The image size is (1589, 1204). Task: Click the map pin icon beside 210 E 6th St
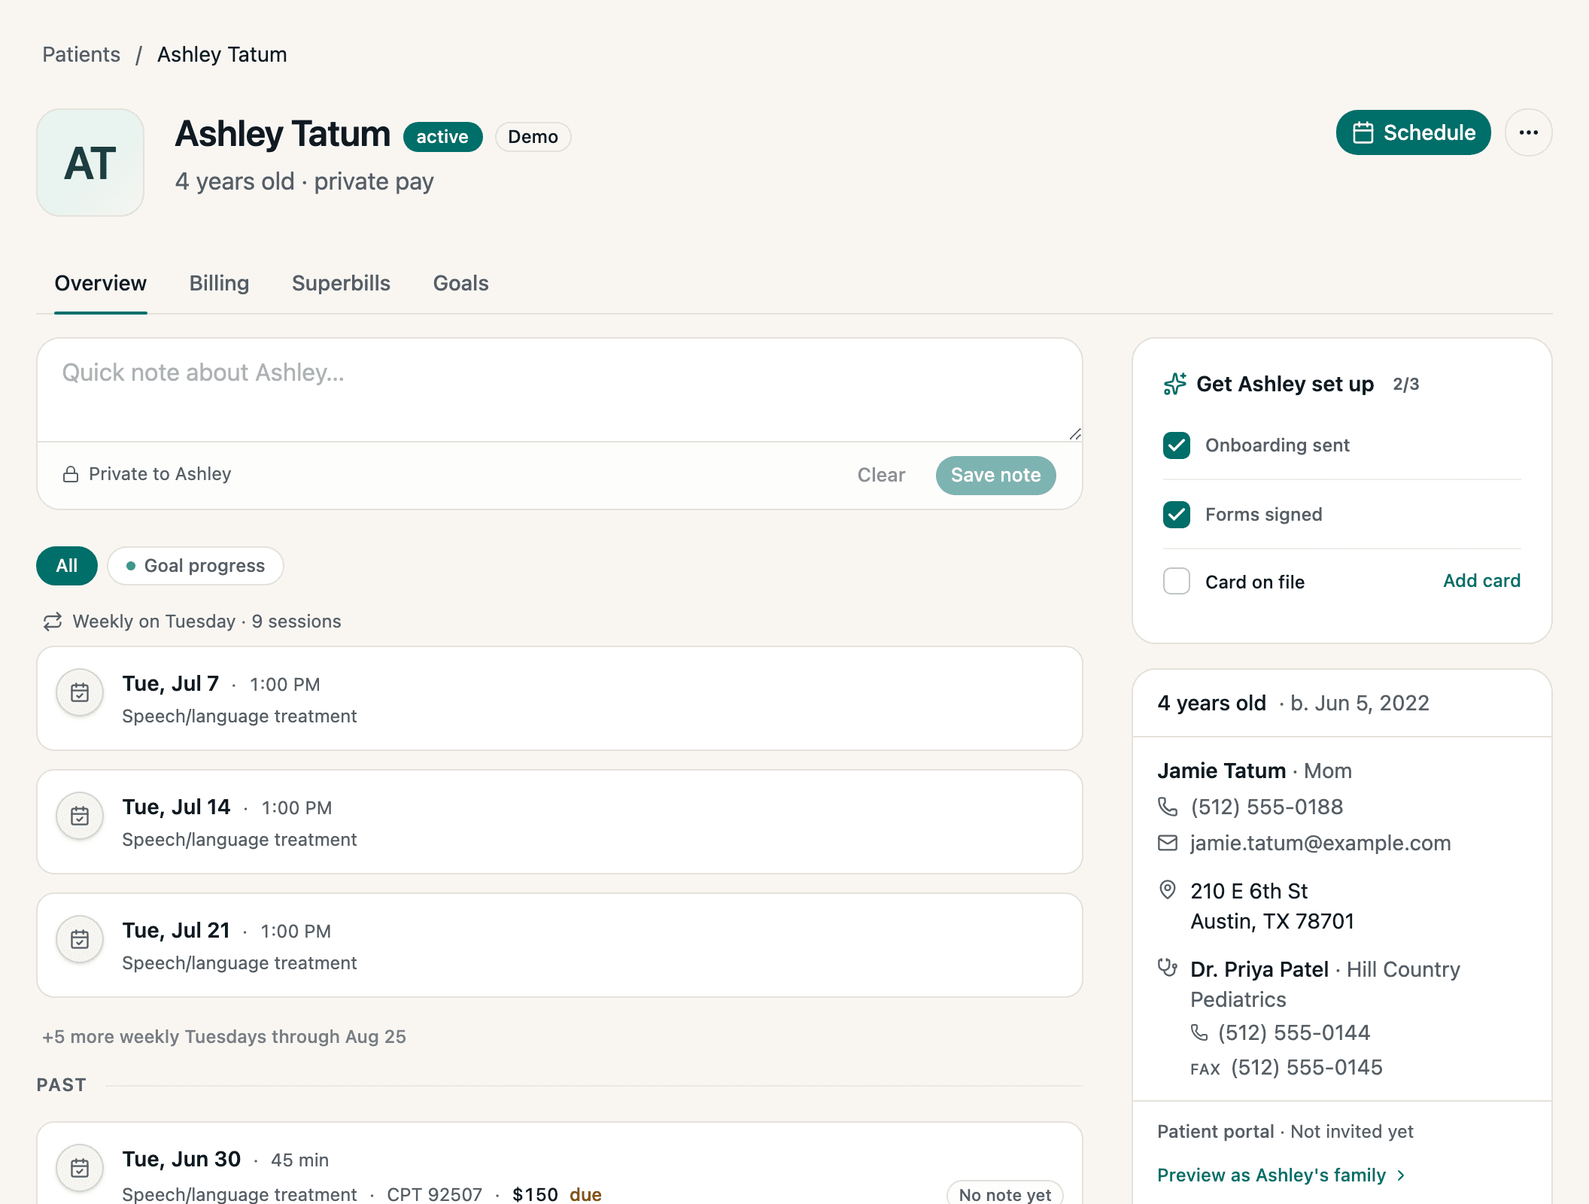coord(1168,889)
